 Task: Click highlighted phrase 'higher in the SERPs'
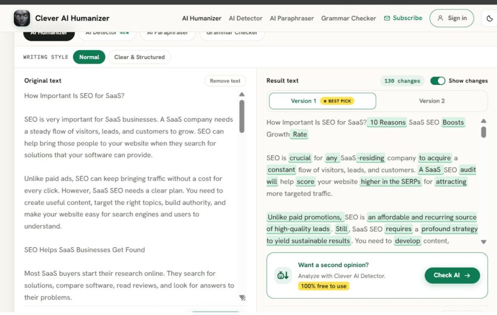[391, 182]
